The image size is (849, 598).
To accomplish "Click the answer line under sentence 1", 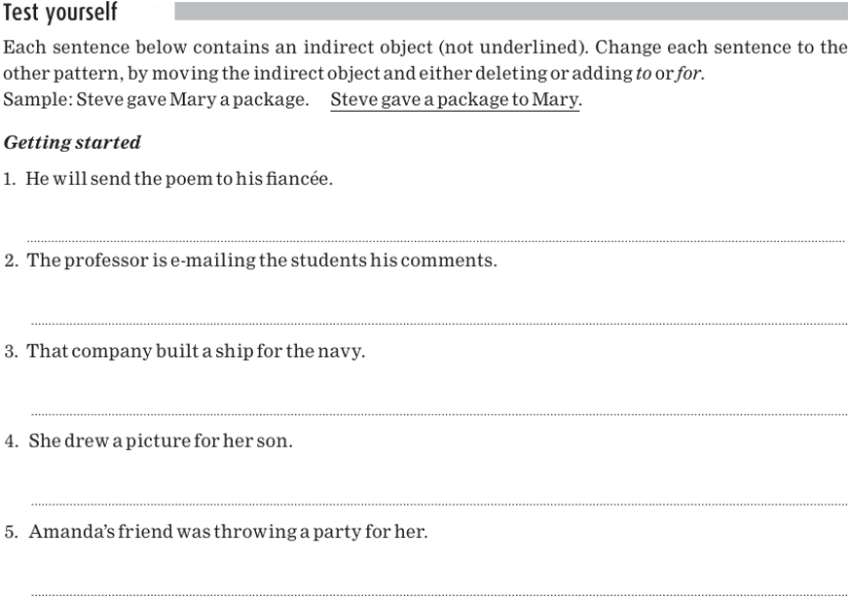I will pyautogui.click(x=436, y=240).
